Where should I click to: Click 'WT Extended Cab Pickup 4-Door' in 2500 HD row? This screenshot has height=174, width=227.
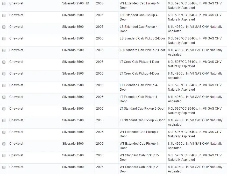(140, 5)
